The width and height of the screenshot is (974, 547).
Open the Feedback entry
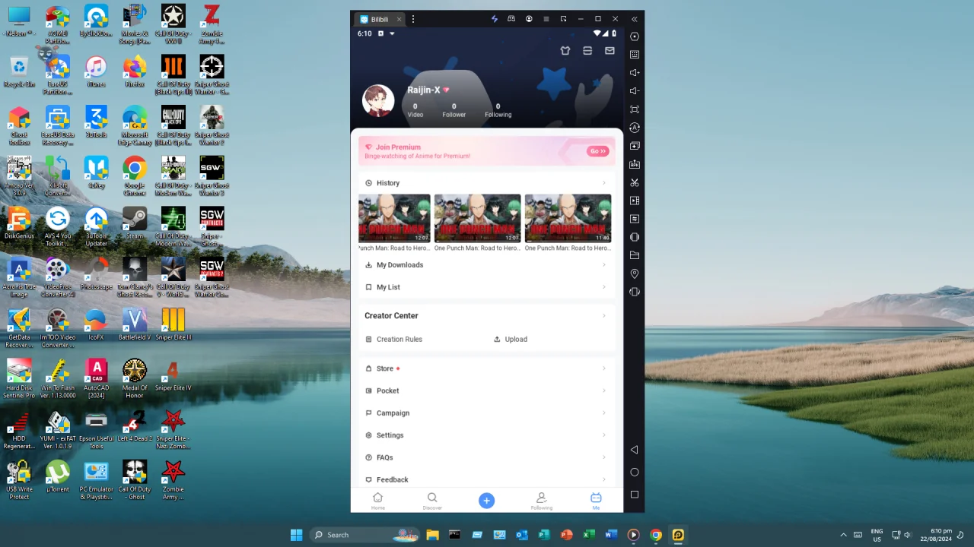(487, 479)
